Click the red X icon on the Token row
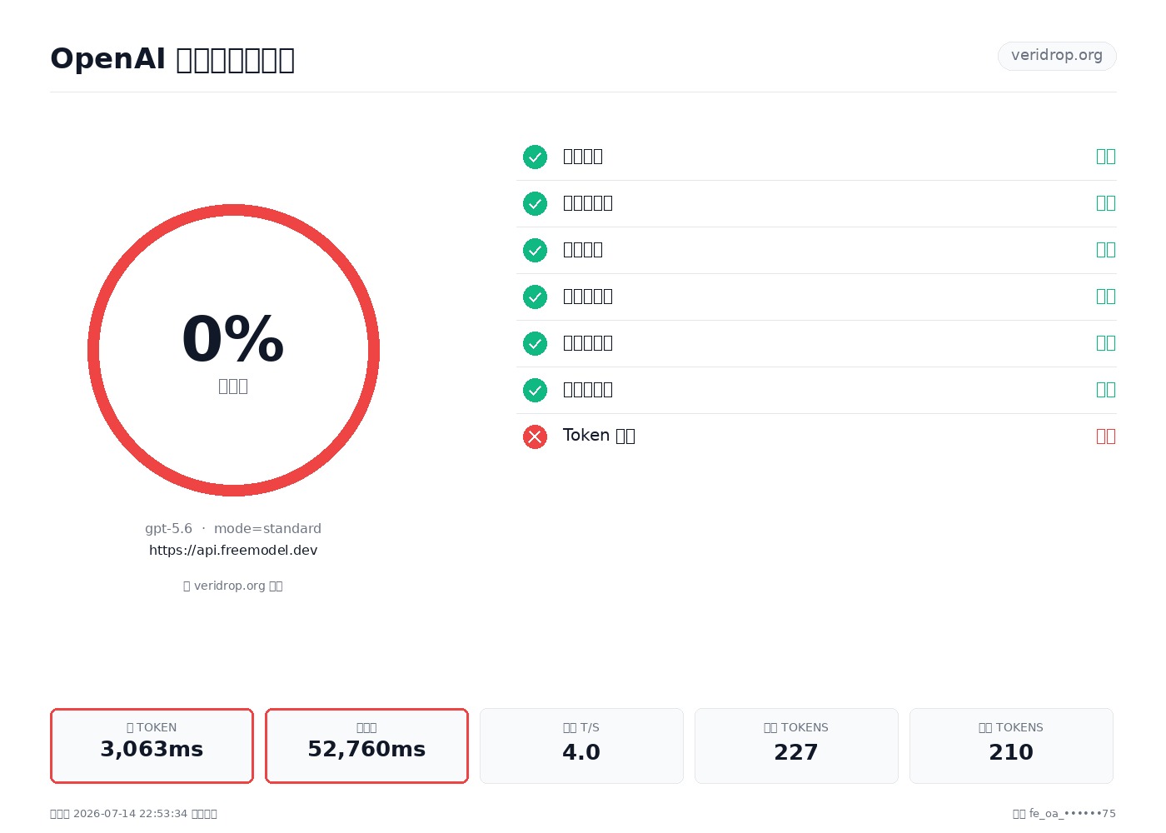 (535, 436)
